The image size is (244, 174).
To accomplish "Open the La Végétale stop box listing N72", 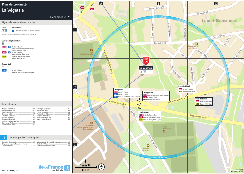I will 126,93.
